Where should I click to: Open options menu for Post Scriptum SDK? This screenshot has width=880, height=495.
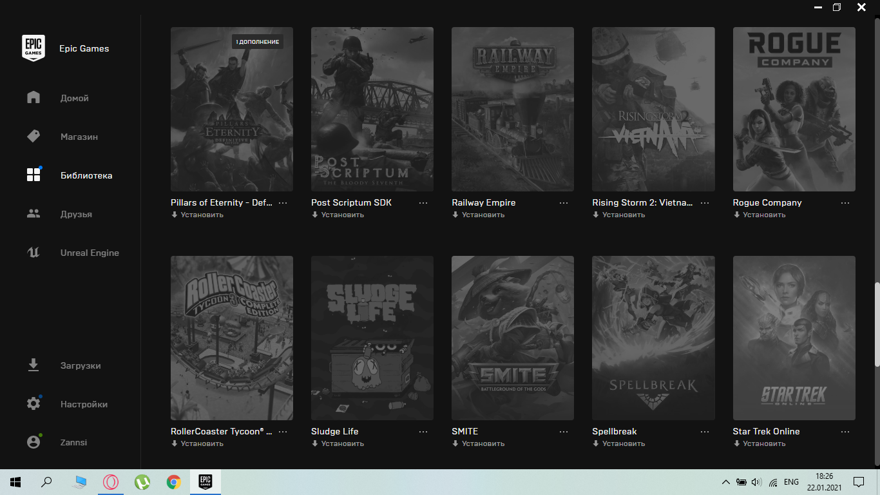[x=423, y=202]
